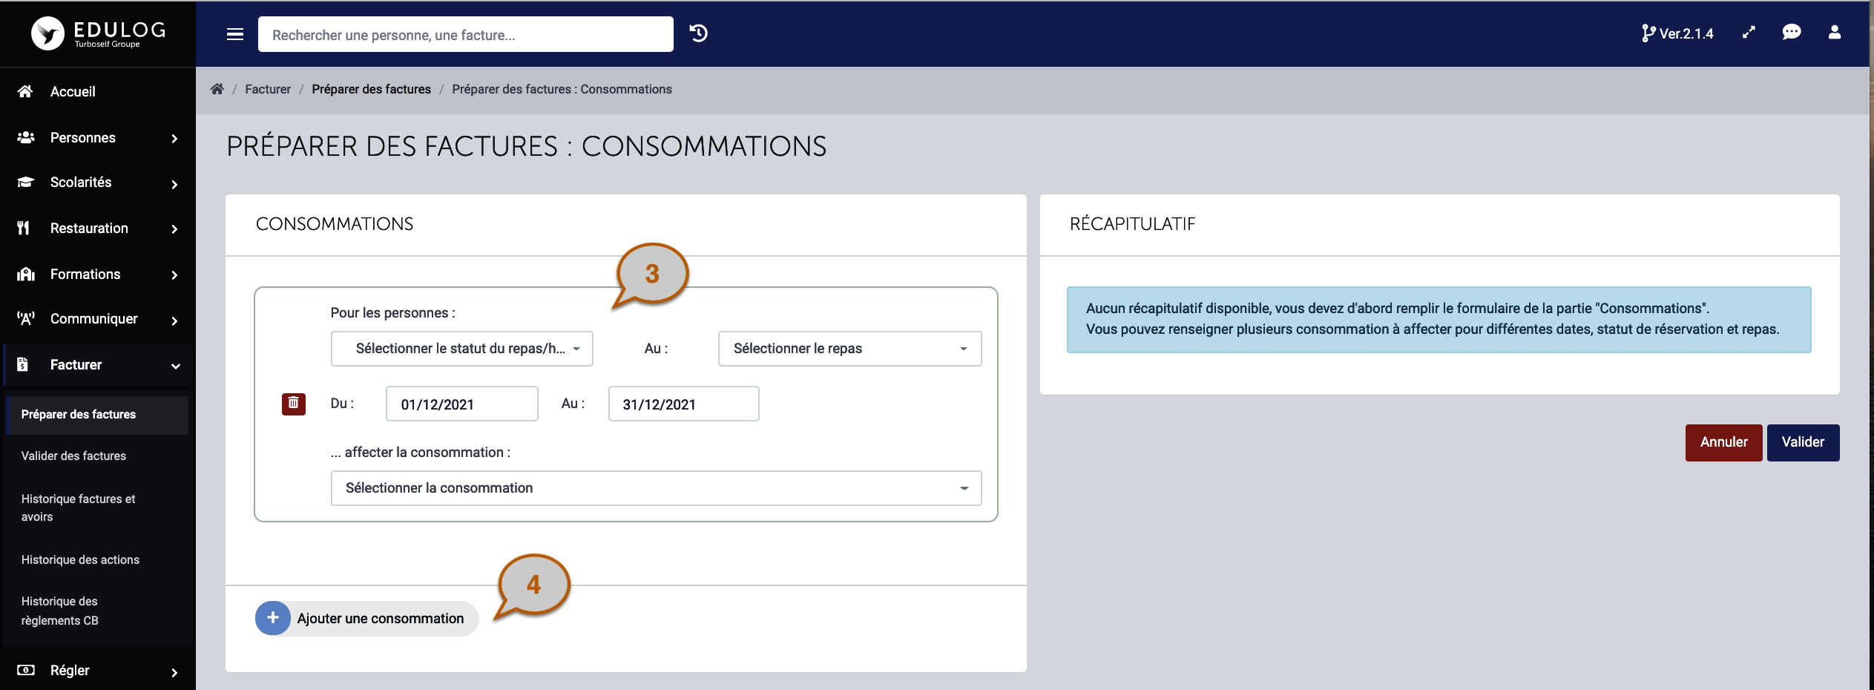The width and height of the screenshot is (1874, 690).
Task: Click breadcrumb text Préparer des factures : Consommations
Action: [x=562, y=89]
